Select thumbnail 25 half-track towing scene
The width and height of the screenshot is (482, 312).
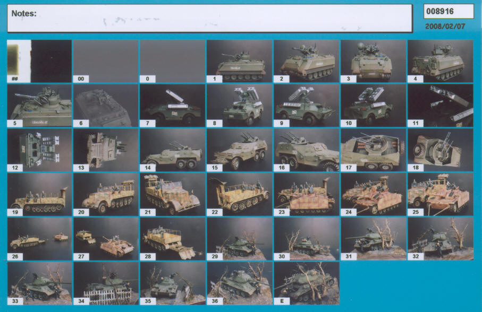pos(440,195)
